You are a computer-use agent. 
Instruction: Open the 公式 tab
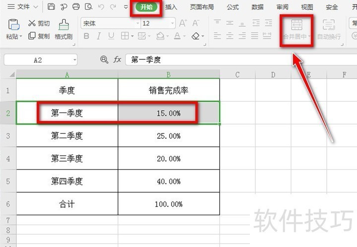pyautogui.click(x=233, y=7)
